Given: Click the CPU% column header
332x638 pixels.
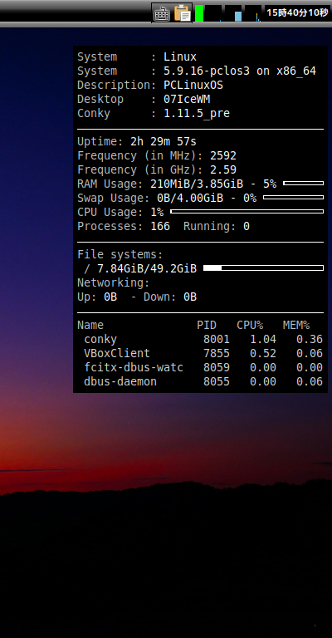Looking at the screenshot, I should point(250,325).
